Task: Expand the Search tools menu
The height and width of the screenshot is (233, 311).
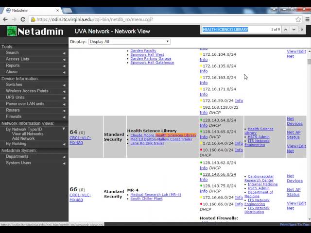Action: [34, 53]
